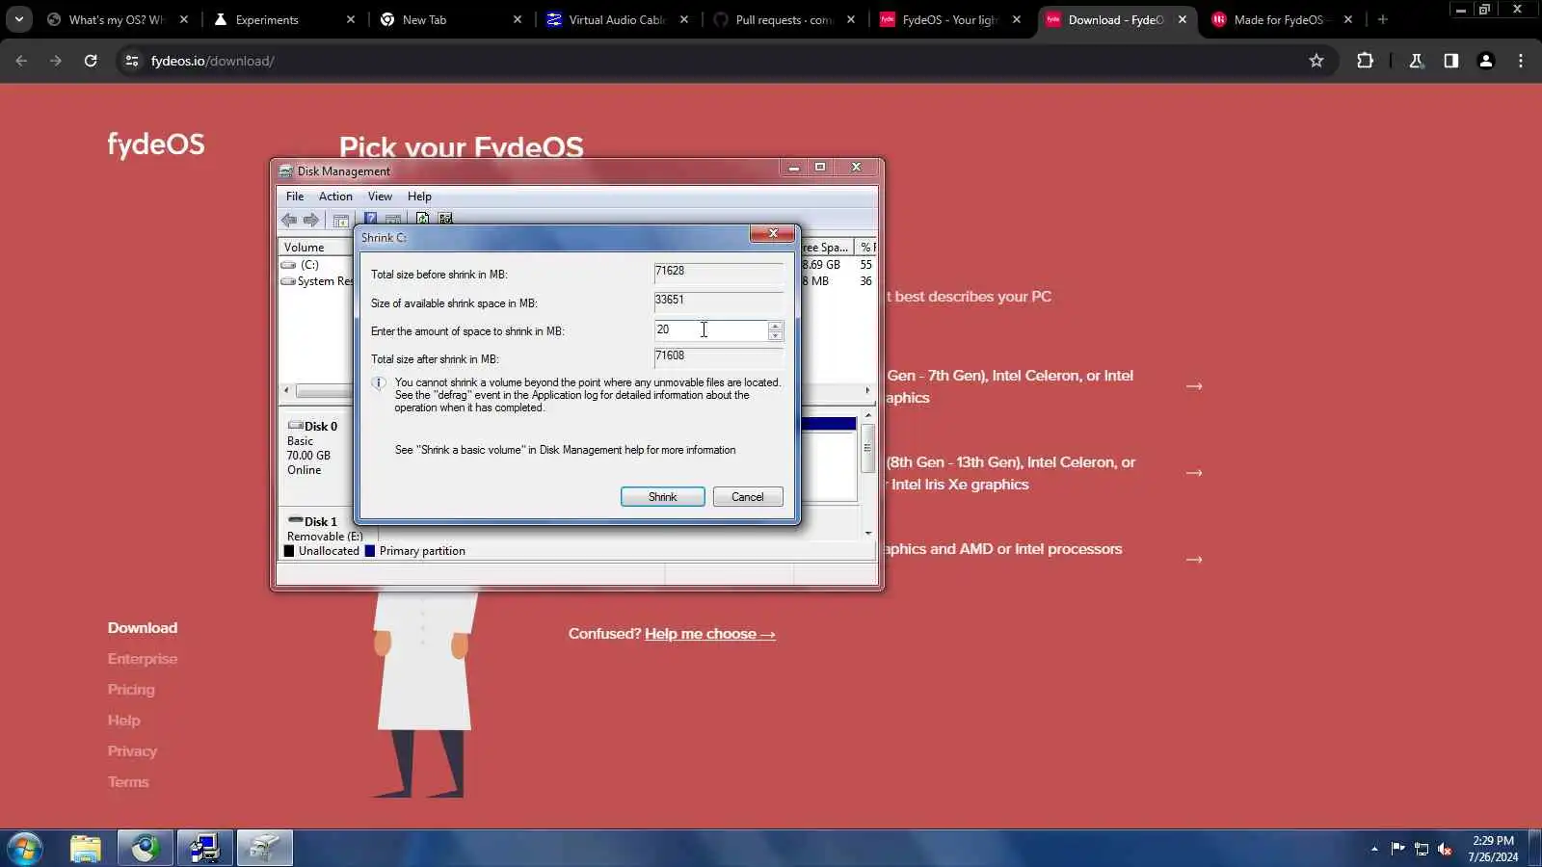Open Pricing link in sidebar
The image size is (1542, 867).
[131, 690]
